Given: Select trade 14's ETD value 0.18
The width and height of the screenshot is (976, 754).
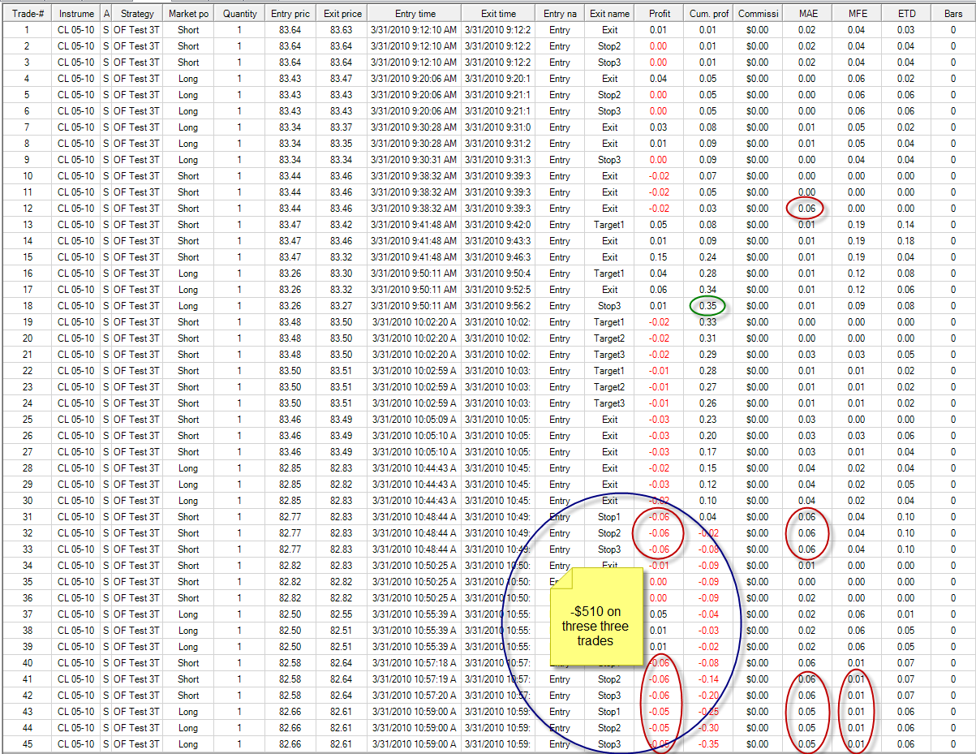Looking at the screenshot, I should 905,241.
